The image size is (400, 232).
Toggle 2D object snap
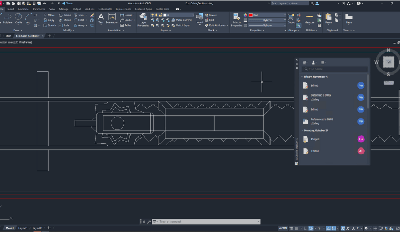[x=333, y=228]
